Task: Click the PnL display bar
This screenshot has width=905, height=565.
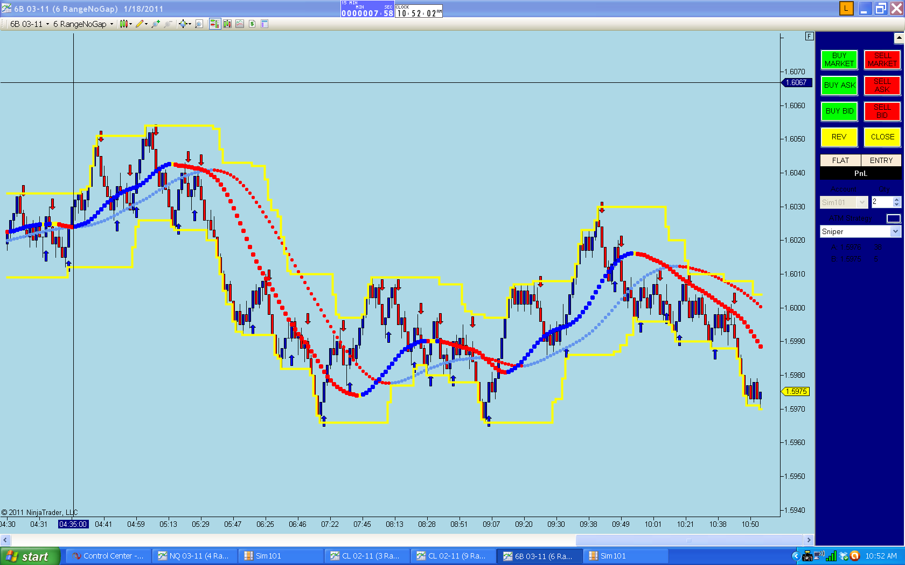Action: (x=861, y=173)
